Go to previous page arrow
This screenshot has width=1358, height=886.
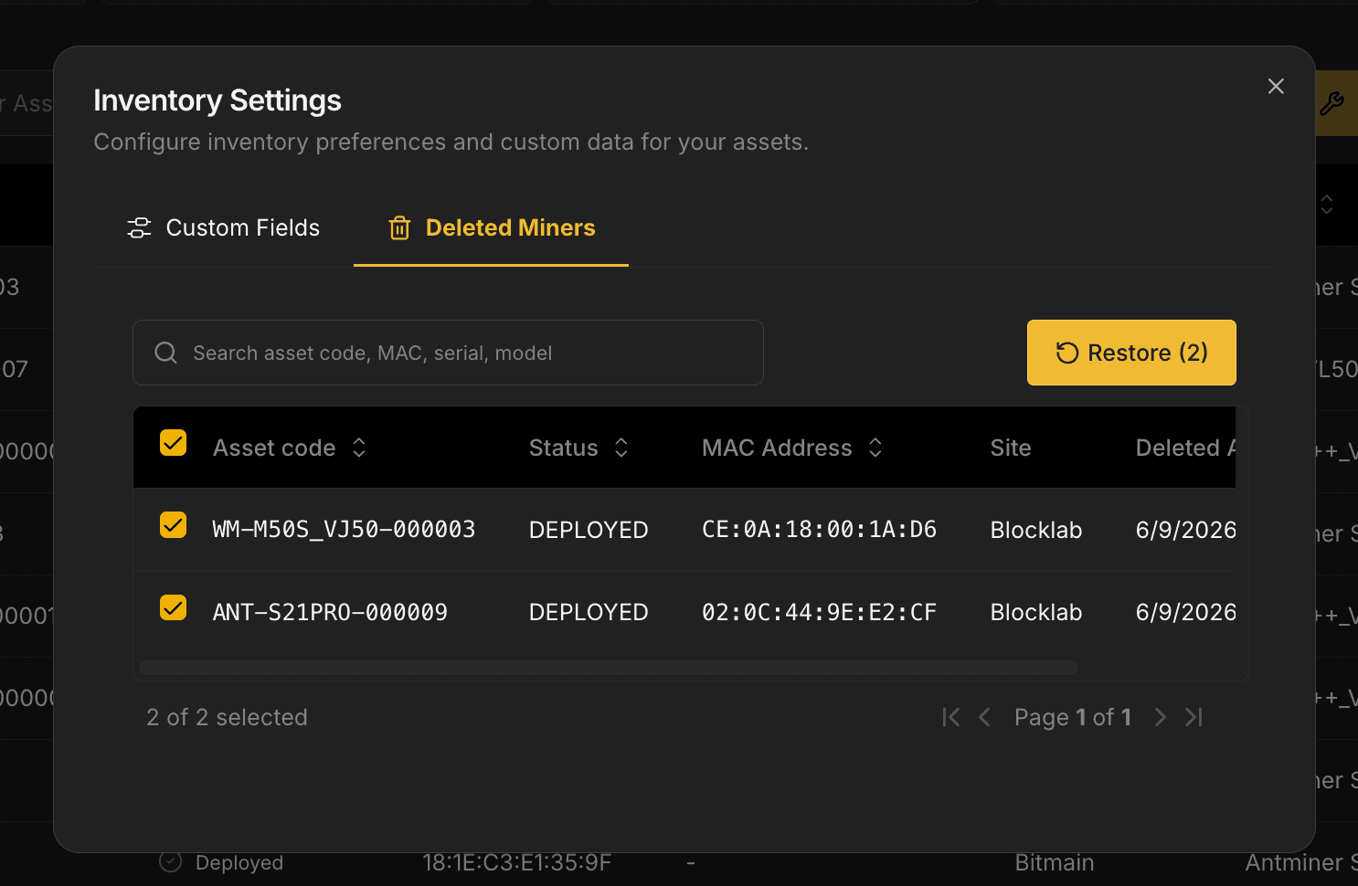pyautogui.click(x=984, y=717)
